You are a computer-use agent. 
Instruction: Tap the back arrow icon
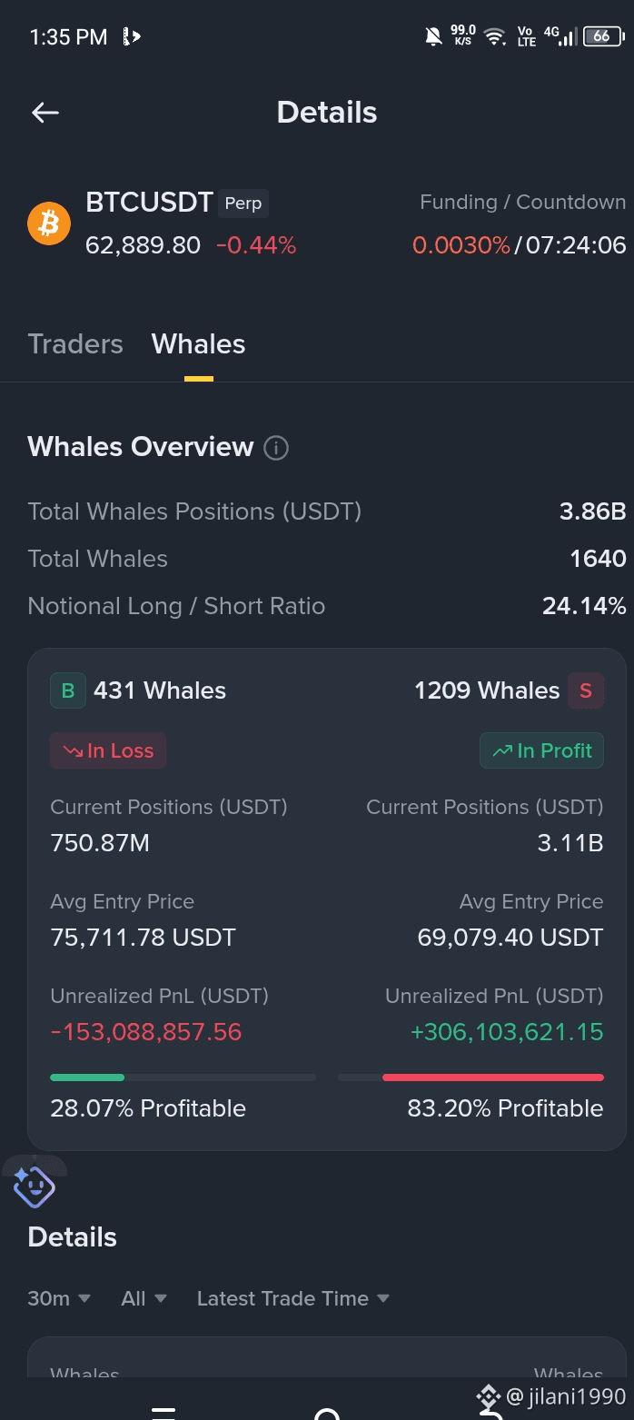coord(45,113)
